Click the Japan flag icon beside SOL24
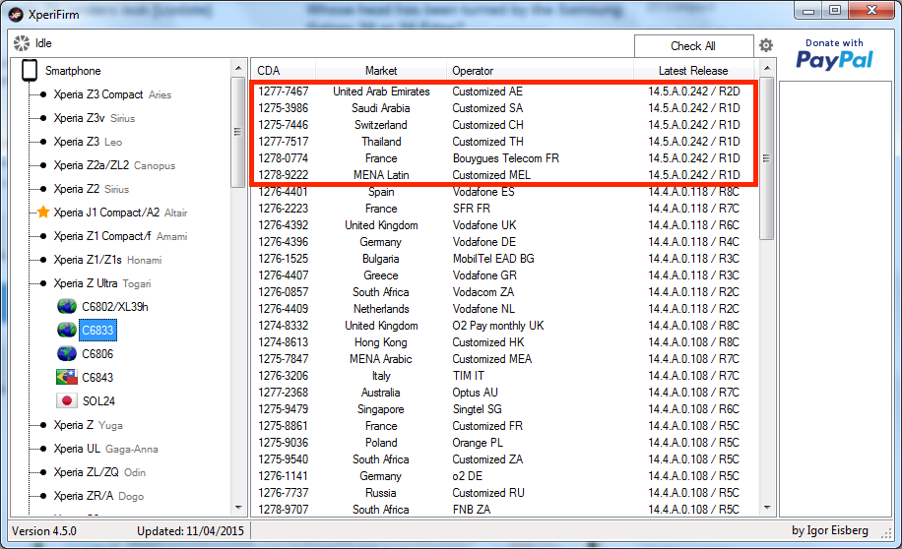Viewport: 902px width, 549px height. pos(67,400)
